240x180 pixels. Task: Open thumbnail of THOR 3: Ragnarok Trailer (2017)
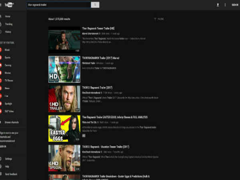point(64,99)
